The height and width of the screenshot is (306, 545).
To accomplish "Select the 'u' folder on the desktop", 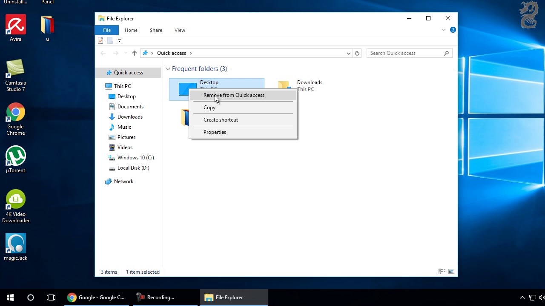I will click(x=47, y=29).
